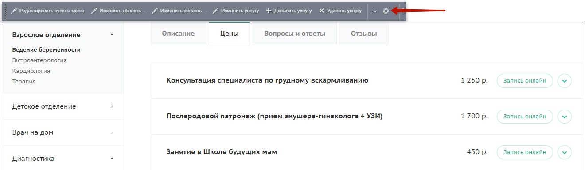Select Ведение беременности in the sidebar
This screenshot has width=585, height=170.
click(x=46, y=49)
